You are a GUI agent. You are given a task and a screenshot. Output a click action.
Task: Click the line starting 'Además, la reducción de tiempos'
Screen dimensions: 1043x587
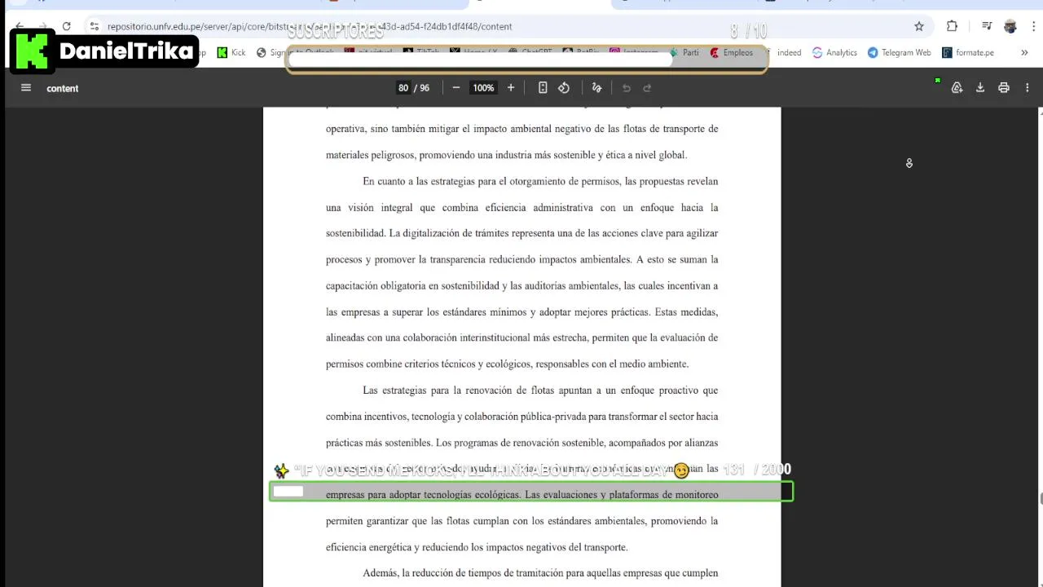[540, 573]
